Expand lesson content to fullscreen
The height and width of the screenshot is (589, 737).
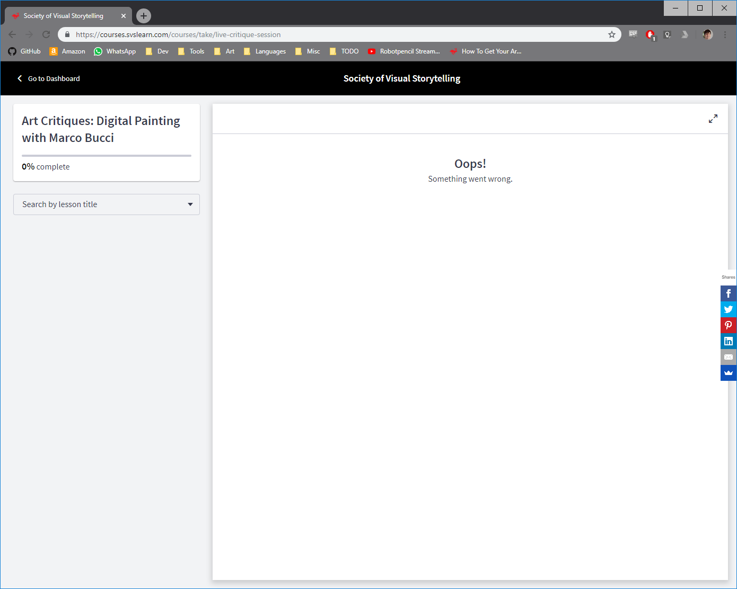tap(713, 119)
